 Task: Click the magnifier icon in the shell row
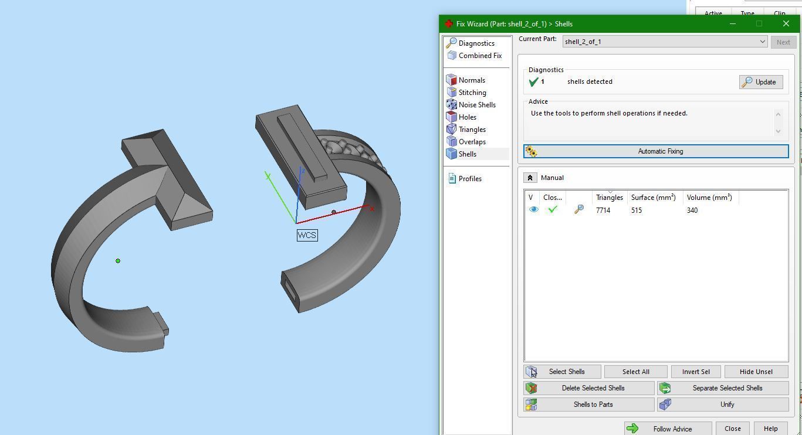click(x=579, y=209)
